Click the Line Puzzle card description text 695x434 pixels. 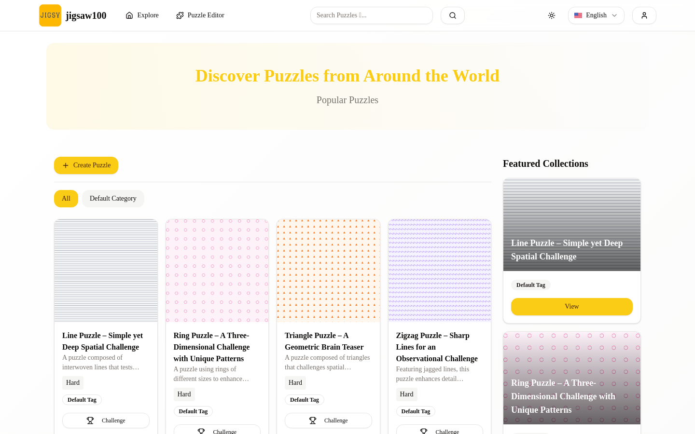pyautogui.click(x=101, y=362)
